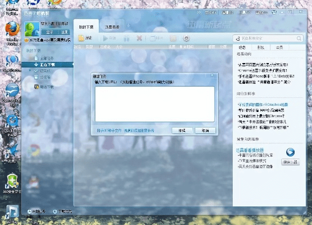Click the 360安全卫士 desktop icon

(x=12, y=181)
